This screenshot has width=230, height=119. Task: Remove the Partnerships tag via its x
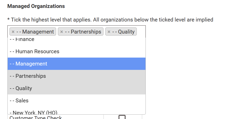click(61, 32)
